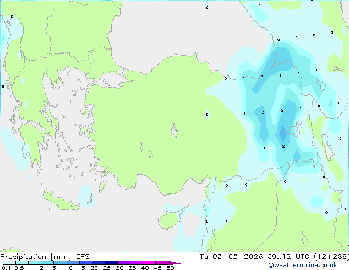Click the 45–50 mm legend swatch
This screenshot has height=270, width=349.
coord(162,263)
